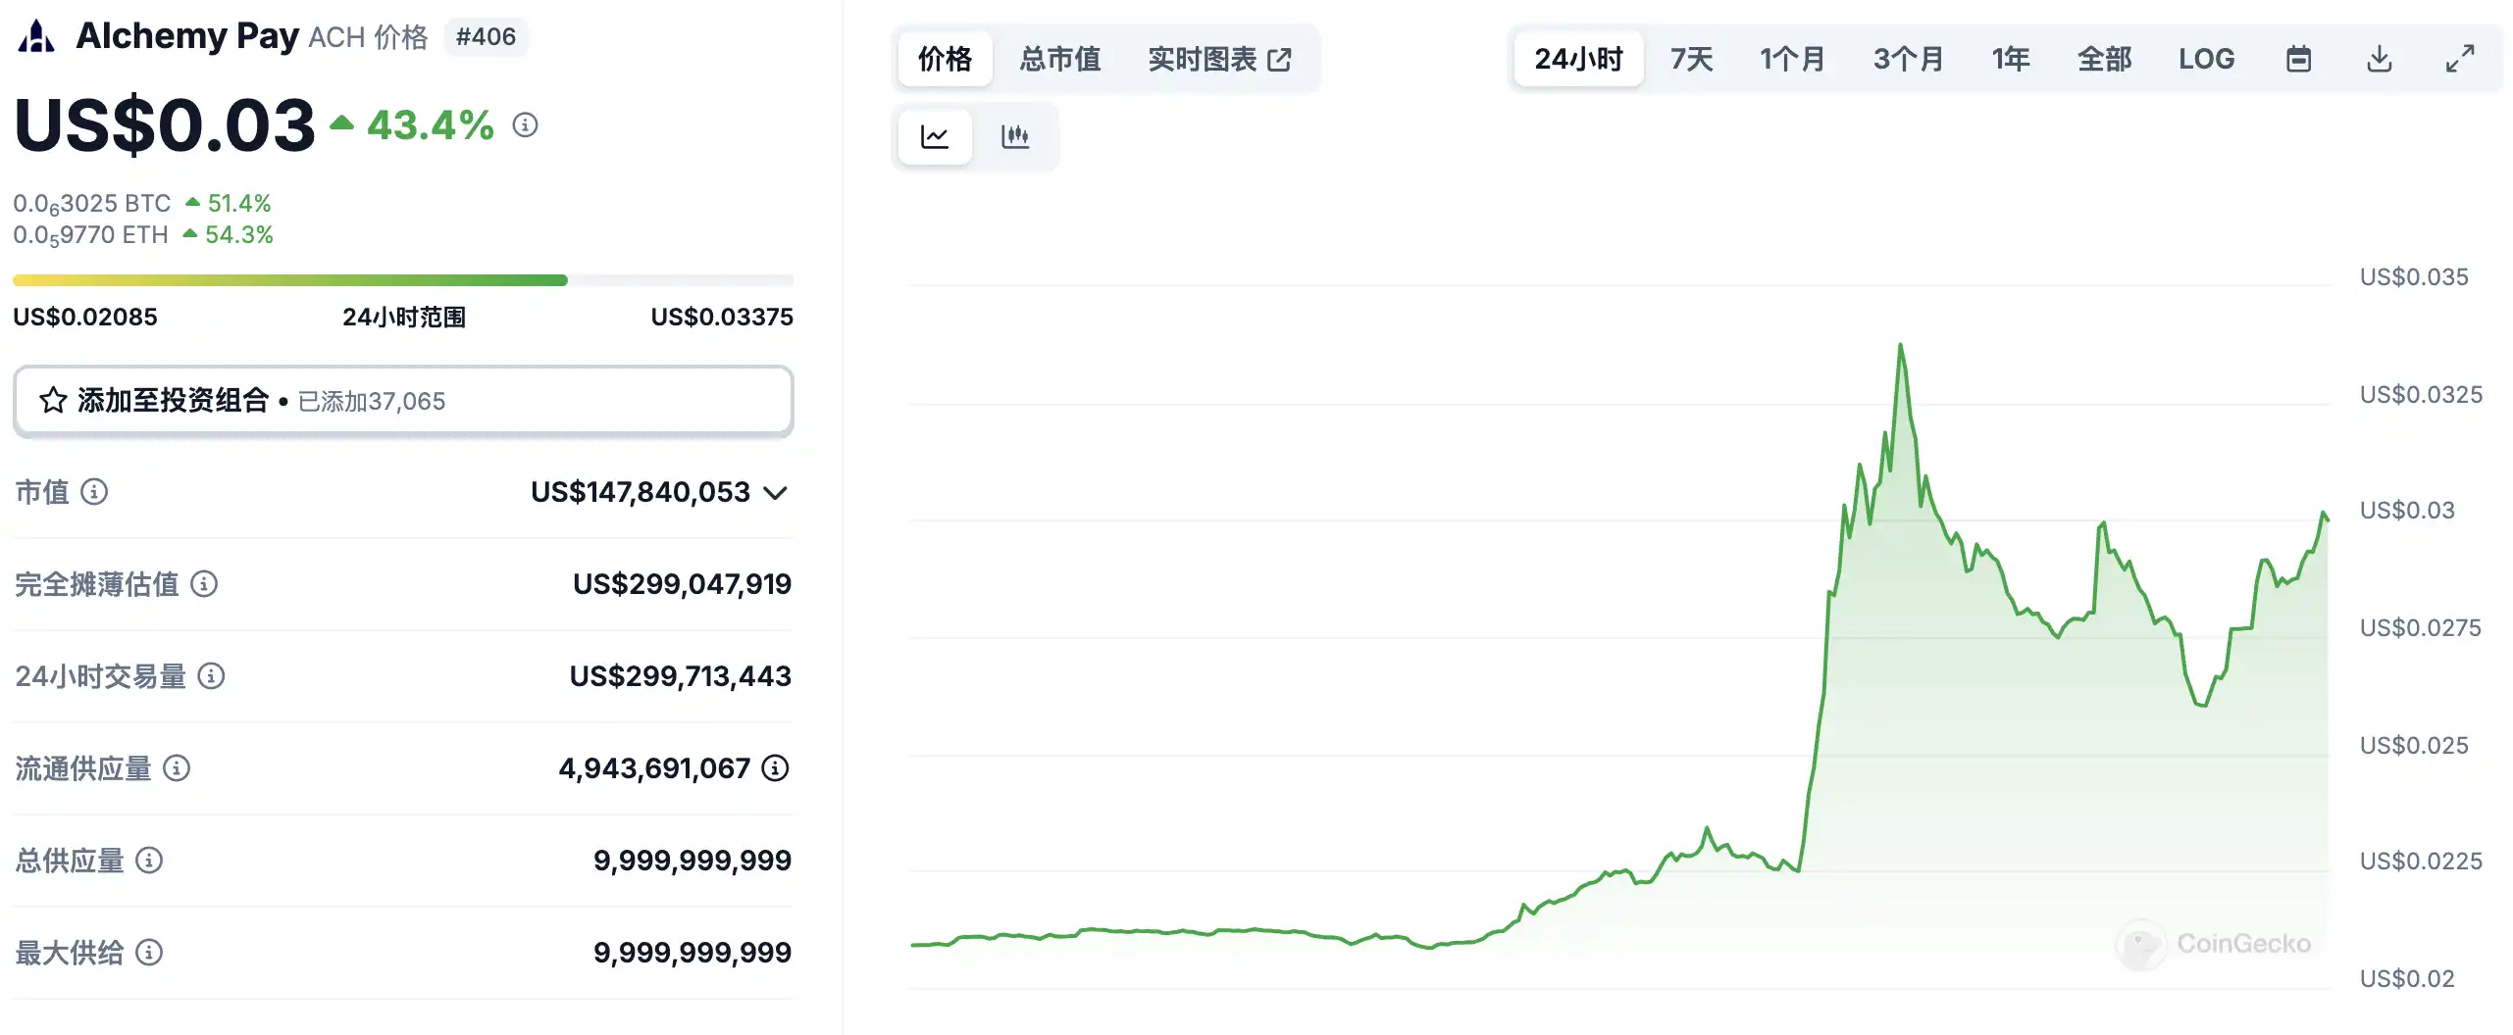Select the 7天 time range
The image size is (2513, 1035).
(1691, 59)
